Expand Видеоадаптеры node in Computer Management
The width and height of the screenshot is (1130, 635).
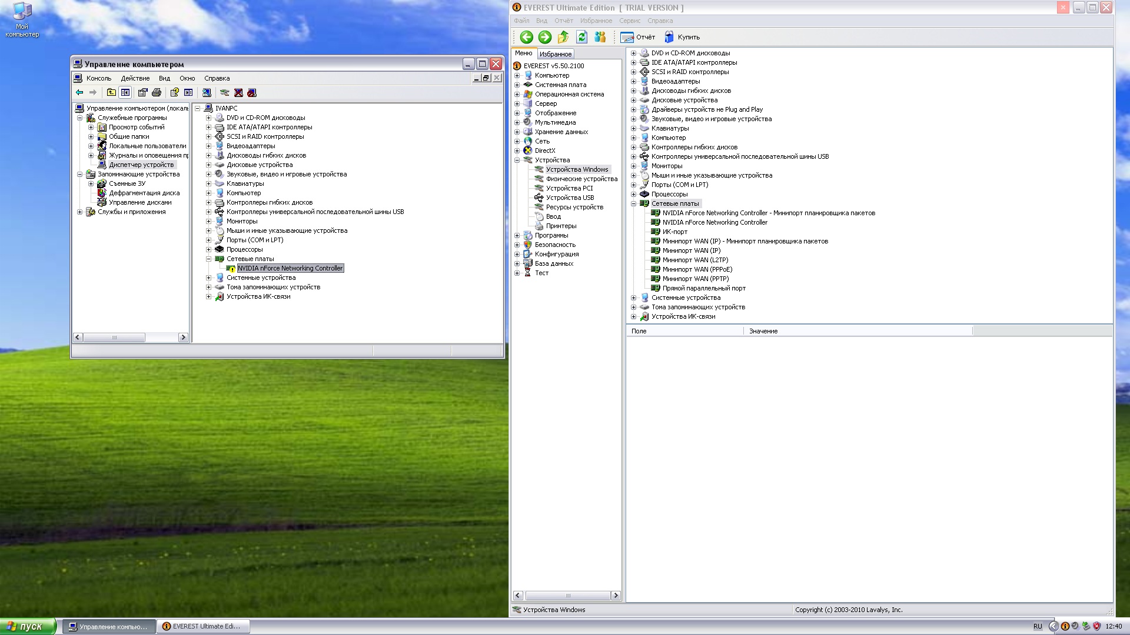208,146
